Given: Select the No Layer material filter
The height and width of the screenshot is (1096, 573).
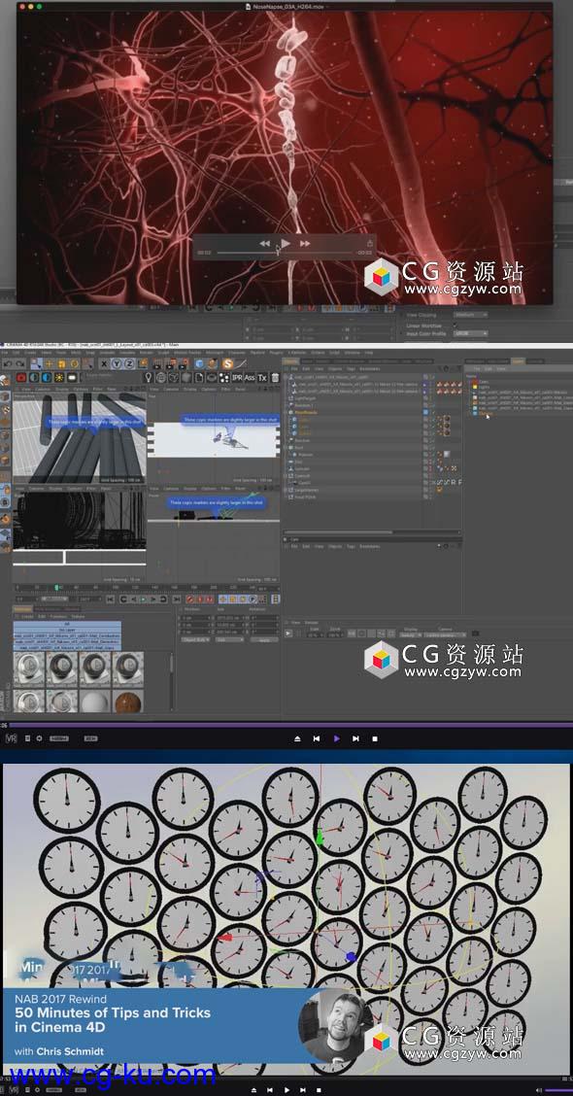Looking at the screenshot, I should [x=67, y=630].
